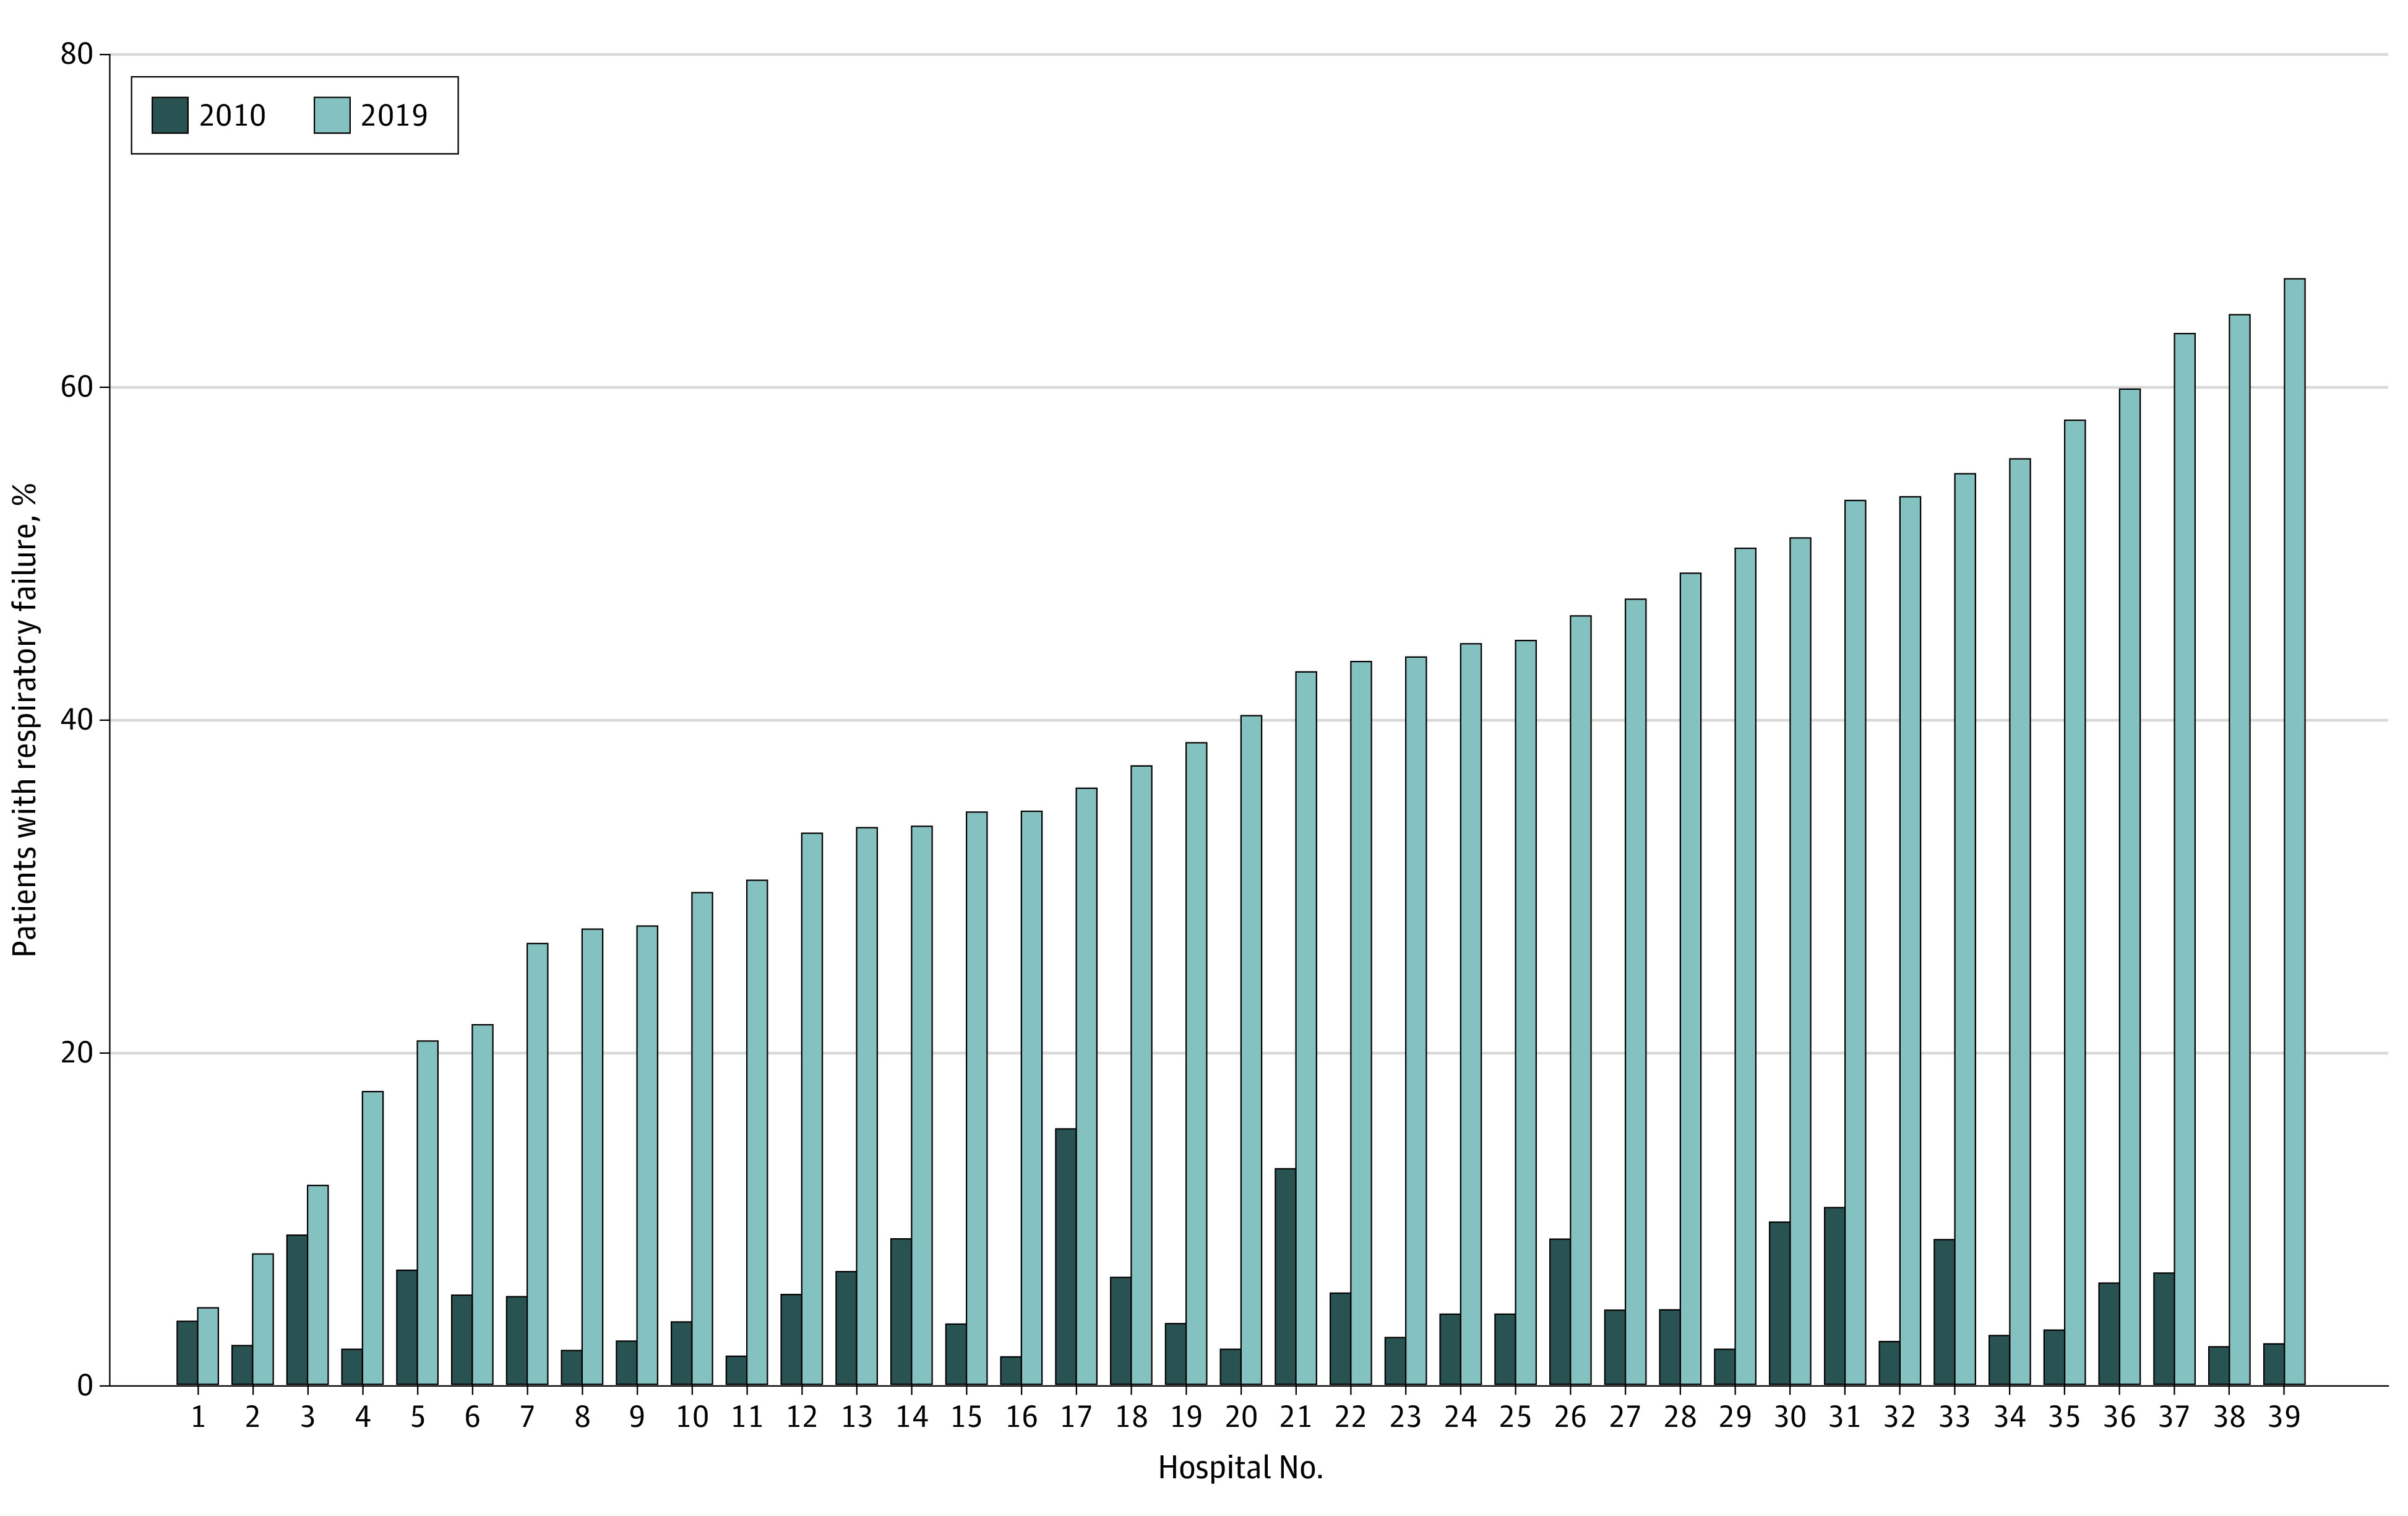Viewport: 2408px width, 1516px height.
Task: Click the 2010 bar for hospital 33
Action: [x=1944, y=1313]
